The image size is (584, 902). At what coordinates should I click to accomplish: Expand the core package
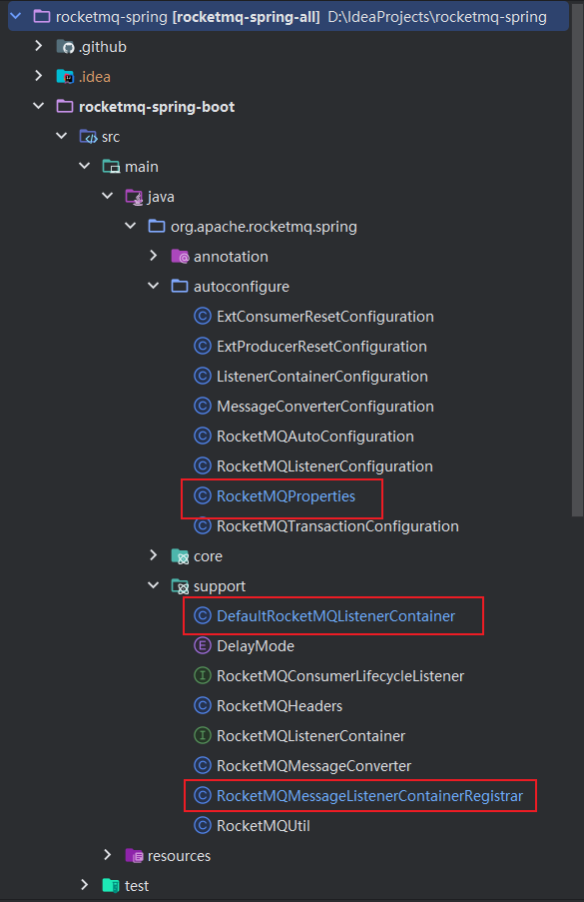click(x=153, y=555)
